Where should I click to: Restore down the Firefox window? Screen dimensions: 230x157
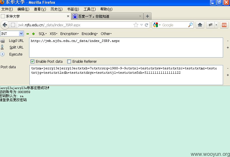pos(220,3)
